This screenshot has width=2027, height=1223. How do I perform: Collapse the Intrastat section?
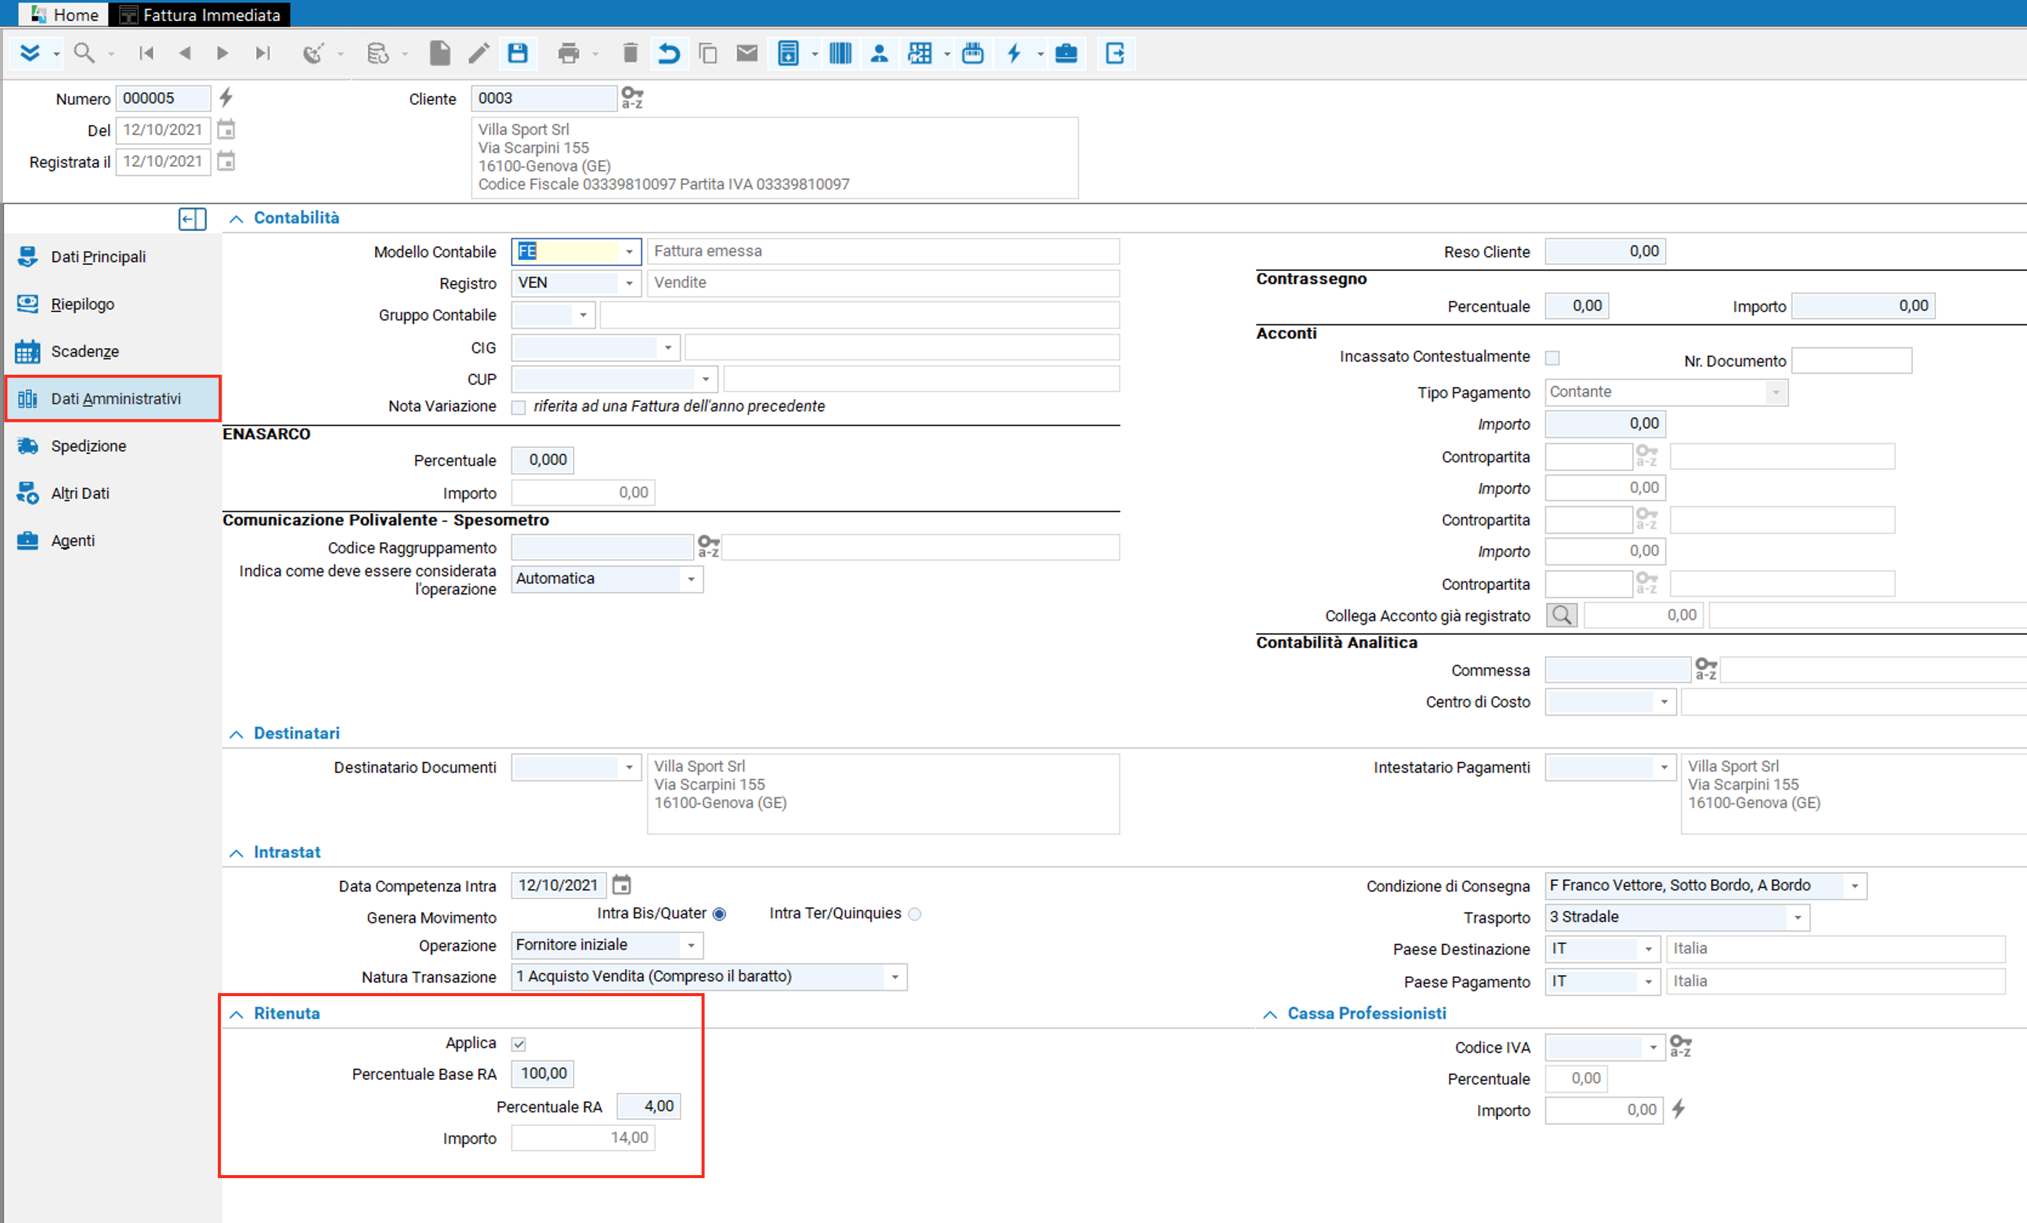coord(236,853)
